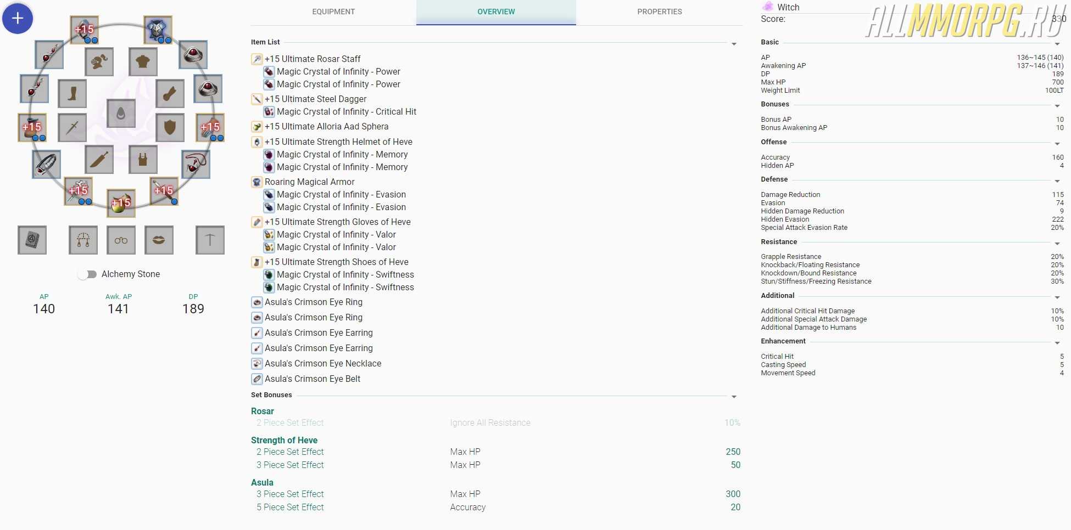Viewport: 1071px width, 530px height.
Task: Click +15 Ultimate Rosar Staff item
Action: (313, 59)
